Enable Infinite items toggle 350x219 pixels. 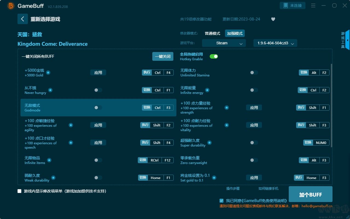[98, 160]
